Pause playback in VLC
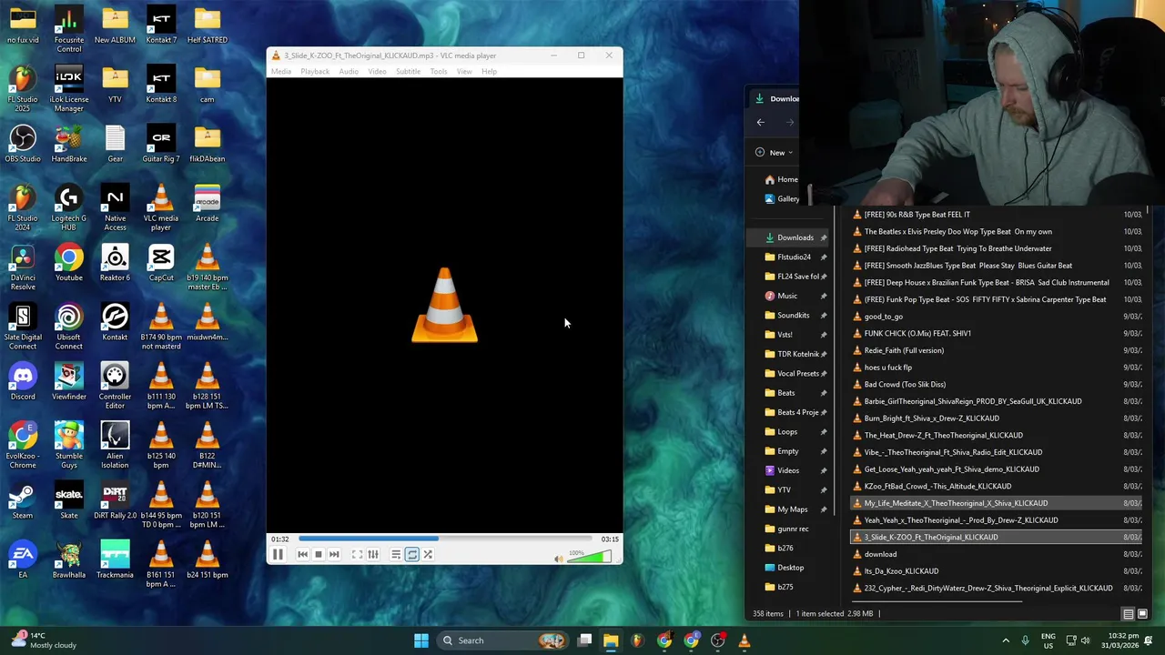 [278, 554]
